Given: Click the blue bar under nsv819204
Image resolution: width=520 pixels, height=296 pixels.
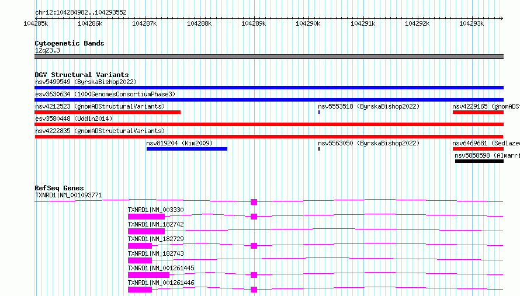Looking at the screenshot, I should click(x=187, y=149).
